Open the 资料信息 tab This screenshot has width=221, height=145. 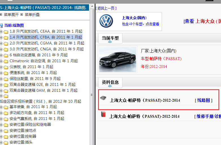[110, 83]
